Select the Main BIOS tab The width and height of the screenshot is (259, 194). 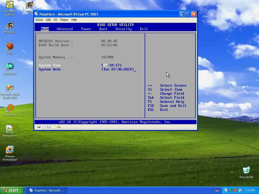point(45,29)
